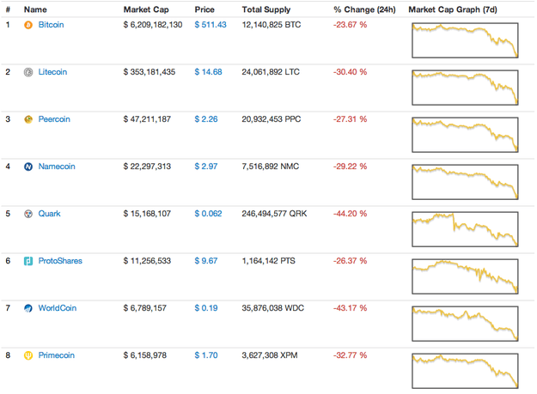Open the Quark name link
Screen dimensions: 537x394
click(49, 214)
